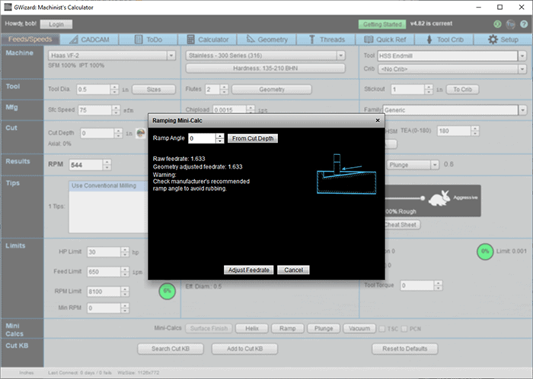Image resolution: width=533 pixels, height=379 pixels.
Task: Click the rabbit Aggressive icon
Action: (439, 197)
